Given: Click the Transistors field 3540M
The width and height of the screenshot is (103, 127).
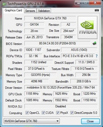Looking at the screenshot, I should click(68, 37).
